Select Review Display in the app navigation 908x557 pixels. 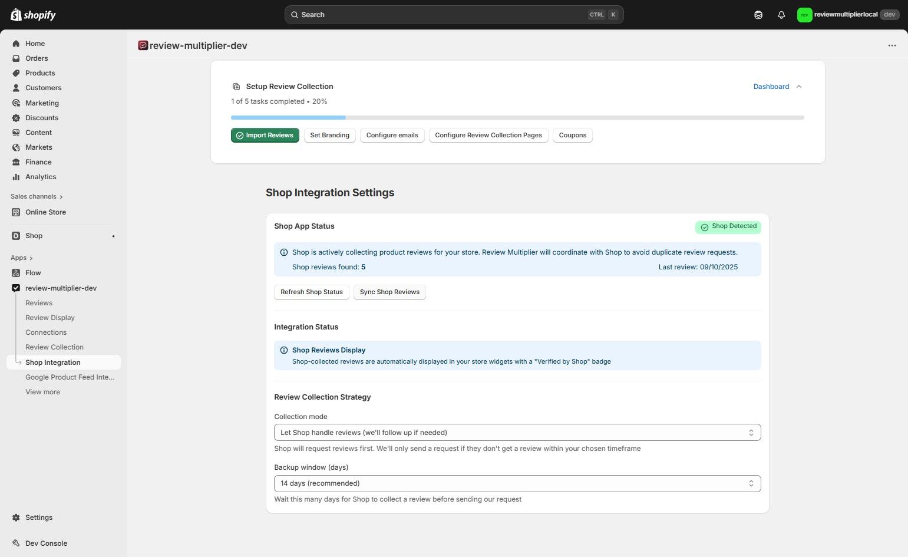[x=49, y=317]
